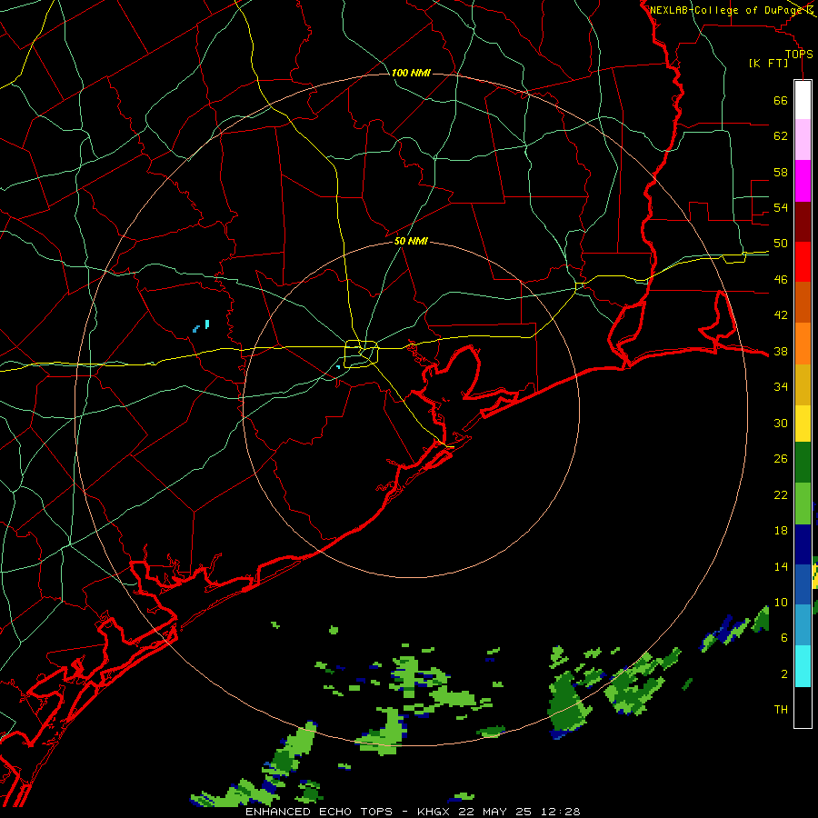The height and width of the screenshot is (818, 818).
Task: Select the navy blue legend swatch
Action: click(803, 544)
